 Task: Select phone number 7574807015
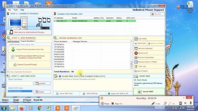click(x=59, y=67)
